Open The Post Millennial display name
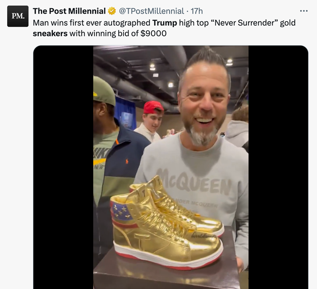The width and height of the screenshot is (317, 289). (x=69, y=11)
